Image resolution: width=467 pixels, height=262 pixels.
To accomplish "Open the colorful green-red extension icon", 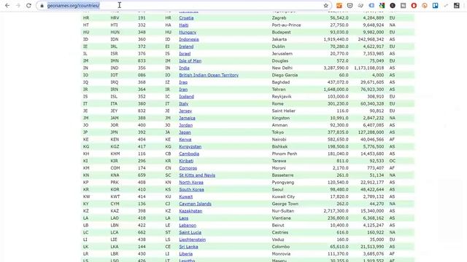I will (x=382, y=6).
